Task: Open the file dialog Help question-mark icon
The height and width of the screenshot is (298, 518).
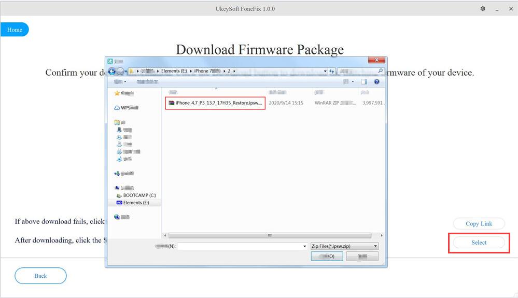Action: (376, 81)
